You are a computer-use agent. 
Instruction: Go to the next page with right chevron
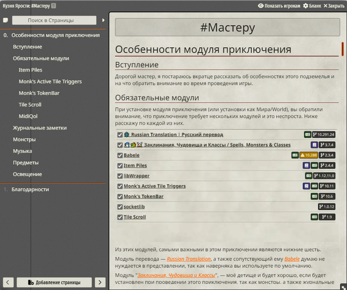[100, 282]
